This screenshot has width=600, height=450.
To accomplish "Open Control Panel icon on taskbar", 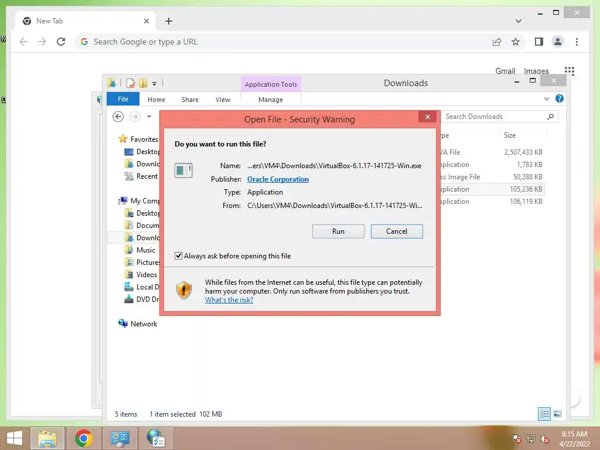I will click(x=120, y=438).
